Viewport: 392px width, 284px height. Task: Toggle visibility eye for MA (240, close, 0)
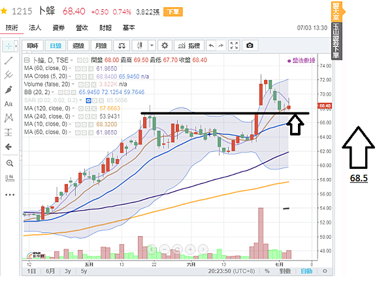(81, 116)
